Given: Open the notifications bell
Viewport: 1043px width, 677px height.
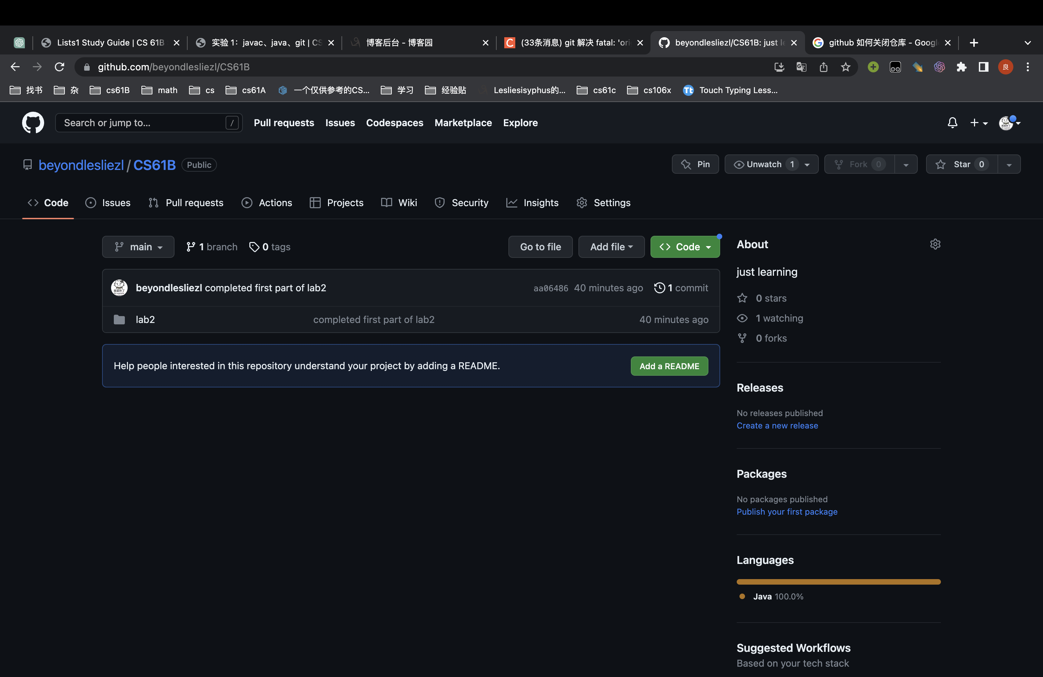Looking at the screenshot, I should pos(952,123).
